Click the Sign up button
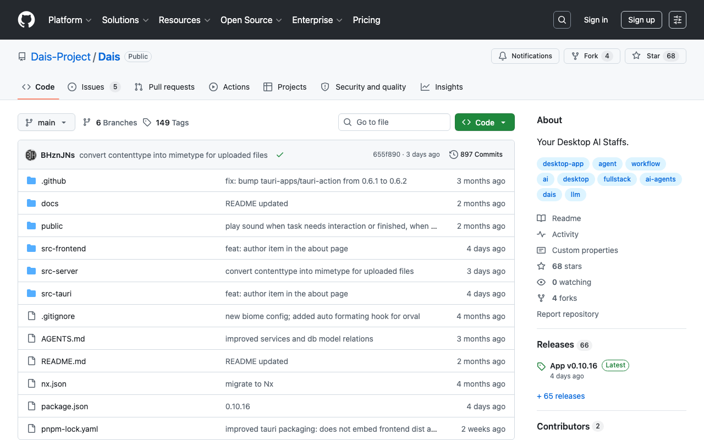Image resolution: width=704 pixels, height=440 pixels. [x=641, y=20]
